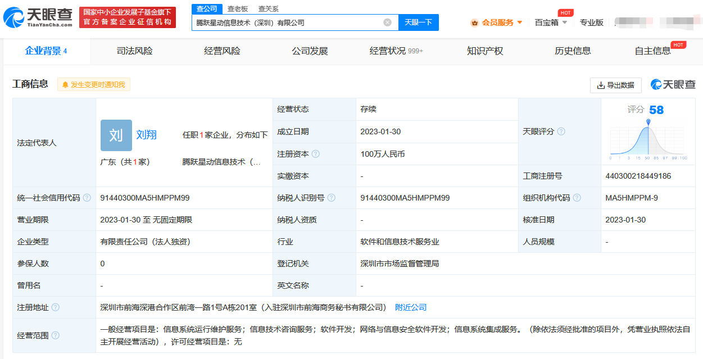Image resolution: width=703 pixels, height=359 pixels.
Task: Clear the search box with X icon
Action: coord(387,22)
